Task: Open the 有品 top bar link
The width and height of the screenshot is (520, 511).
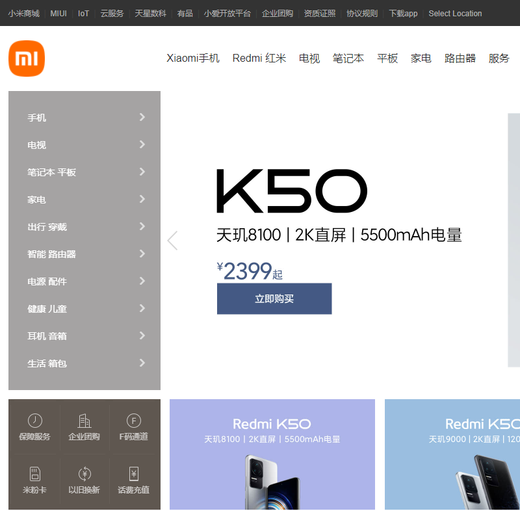Action: coord(185,14)
